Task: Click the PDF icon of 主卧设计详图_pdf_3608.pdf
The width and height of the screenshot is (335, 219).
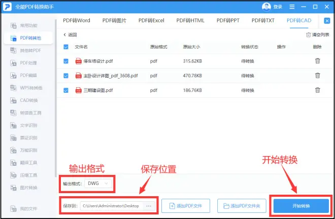Action: tap(79, 76)
